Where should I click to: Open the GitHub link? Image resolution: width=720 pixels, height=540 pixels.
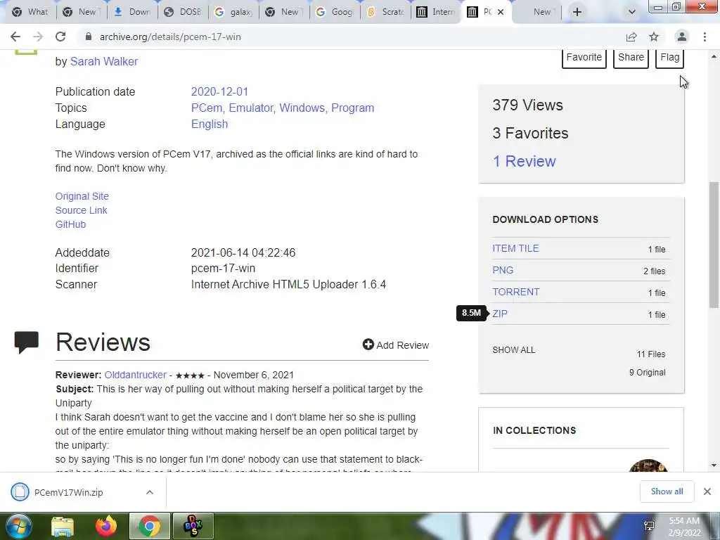point(70,224)
